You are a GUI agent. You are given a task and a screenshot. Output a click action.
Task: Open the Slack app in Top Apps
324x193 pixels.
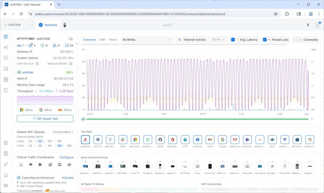(x=123, y=139)
